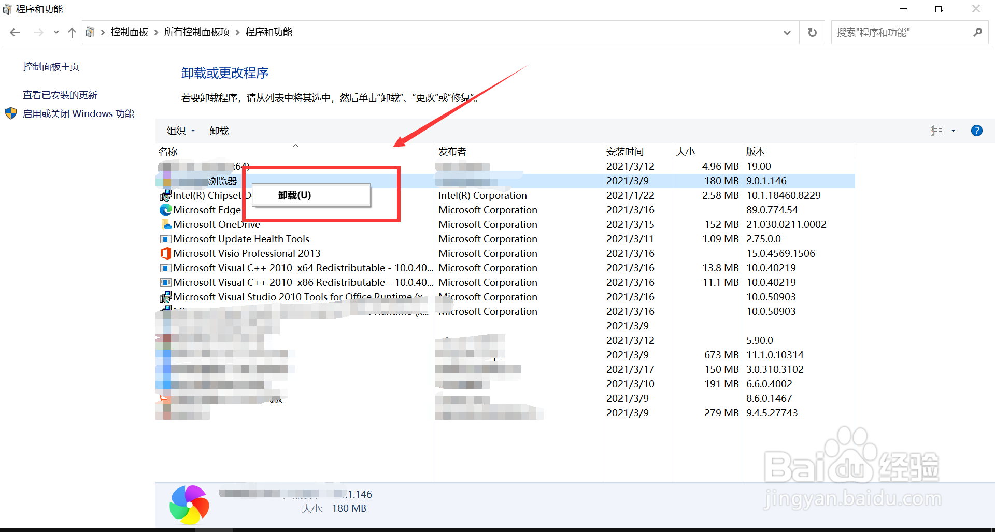Image resolution: width=995 pixels, height=532 pixels.
Task: Choose 卸载(U) in the context menu
Action: pyautogui.click(x=311, y=195)
